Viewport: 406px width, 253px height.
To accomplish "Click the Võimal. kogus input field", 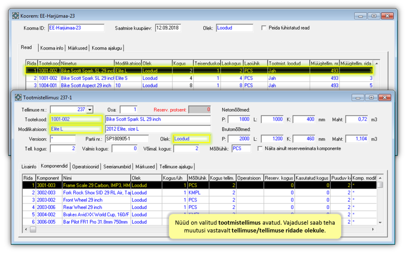I will (187, 149).
